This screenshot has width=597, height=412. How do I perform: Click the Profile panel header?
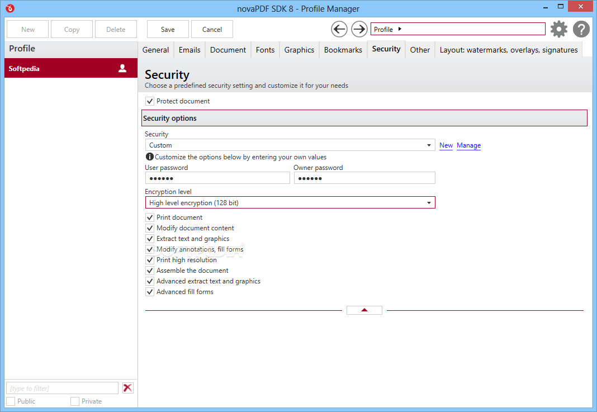click(x=71, y=49)
